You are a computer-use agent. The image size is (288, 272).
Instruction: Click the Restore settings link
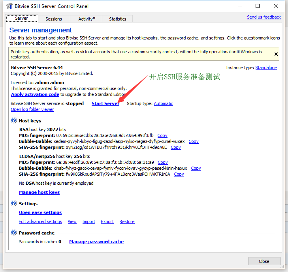click(x=127, y=221)
